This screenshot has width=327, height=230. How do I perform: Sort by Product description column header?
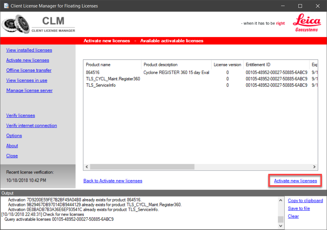tap(176, 65)
